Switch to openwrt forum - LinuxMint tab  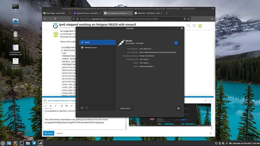[87, 13]
